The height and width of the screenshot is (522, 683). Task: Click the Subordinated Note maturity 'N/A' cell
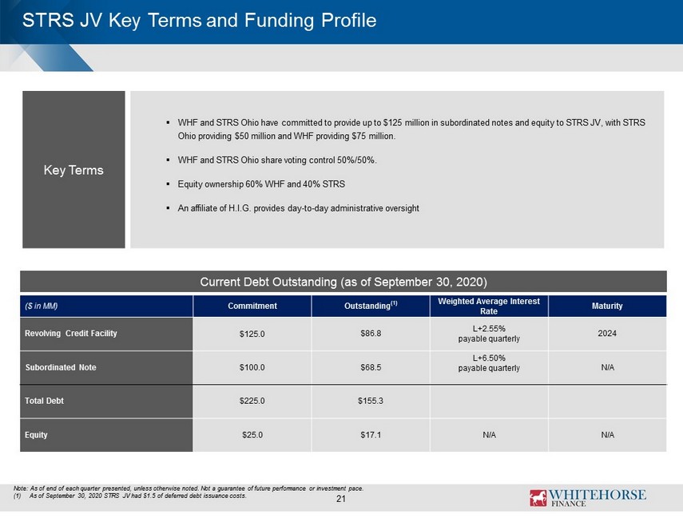(x=607, y=367)
